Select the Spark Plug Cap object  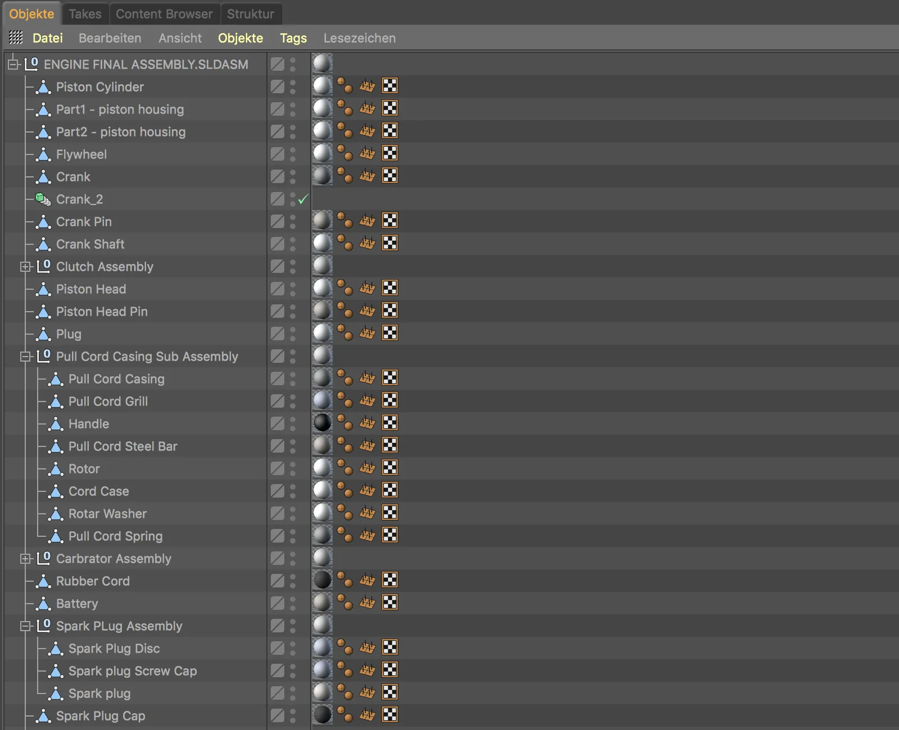click(x=101, y=715)
